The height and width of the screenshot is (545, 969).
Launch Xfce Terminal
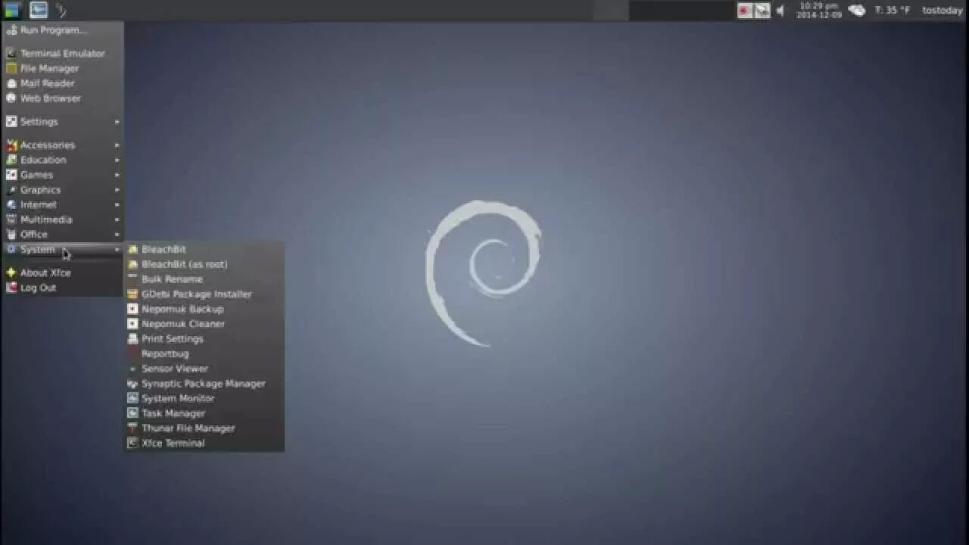click(204, 444)
